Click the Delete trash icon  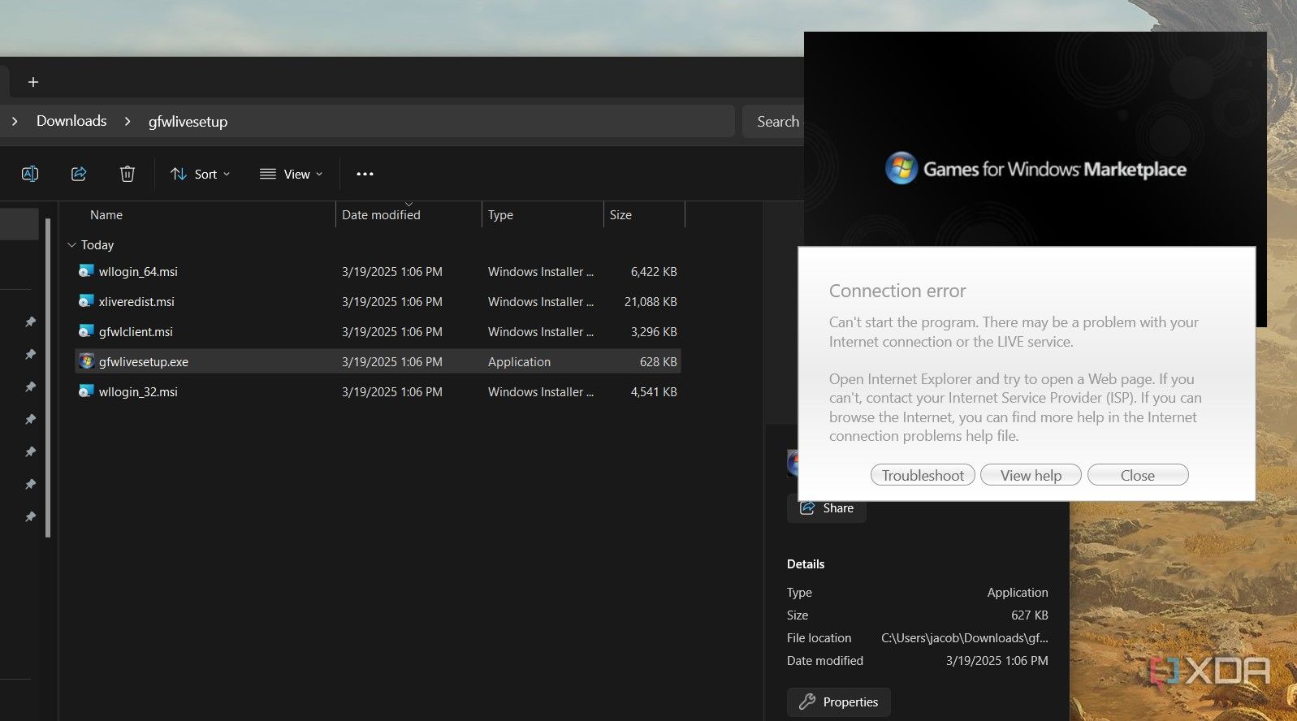tap(128, 174)
